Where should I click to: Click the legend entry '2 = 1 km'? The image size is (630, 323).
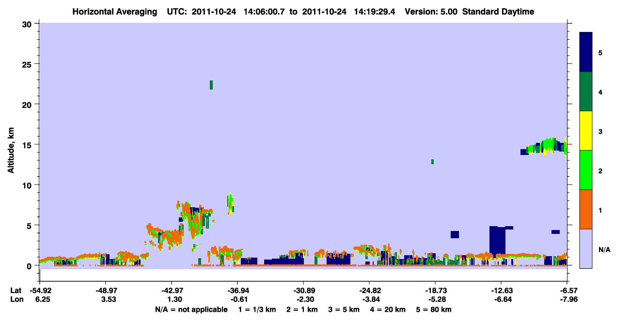pos(302,309)
